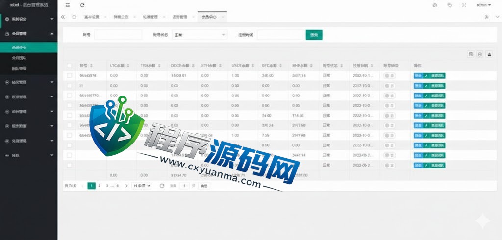Click view team button for account 66445578
The image size is (502, 240).
pyautogui.click(x=437, y=76)
